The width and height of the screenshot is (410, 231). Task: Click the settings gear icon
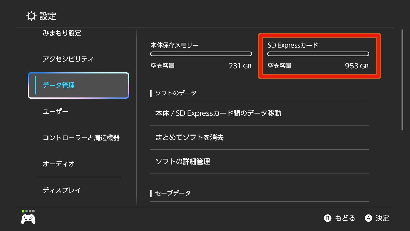31,16
